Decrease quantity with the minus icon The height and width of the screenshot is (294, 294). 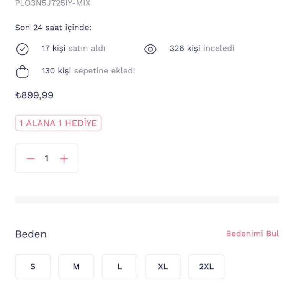[31, 158]
